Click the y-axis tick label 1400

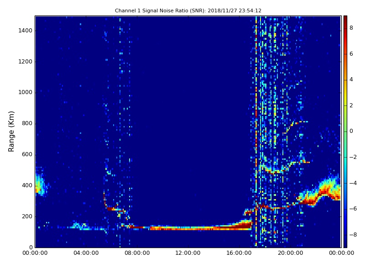point(25,31)
